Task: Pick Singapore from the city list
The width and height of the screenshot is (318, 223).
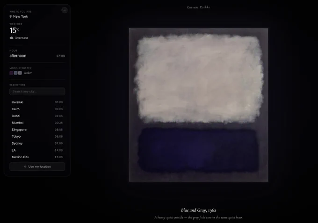Action: (x=37, y=130)
